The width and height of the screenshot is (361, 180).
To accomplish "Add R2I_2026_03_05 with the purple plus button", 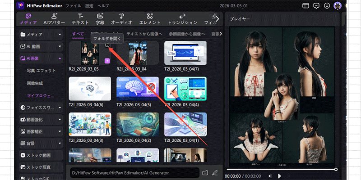I will click(107, 61).
